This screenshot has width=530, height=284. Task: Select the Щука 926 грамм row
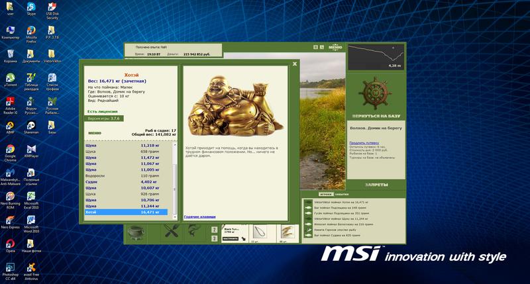[126, 194]
